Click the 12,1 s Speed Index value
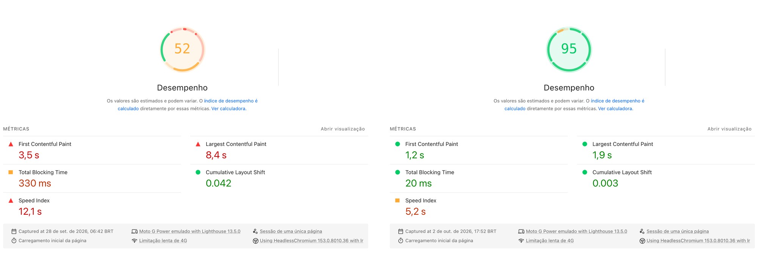This screenshot has width=758, height=253. tap(30, 212)
